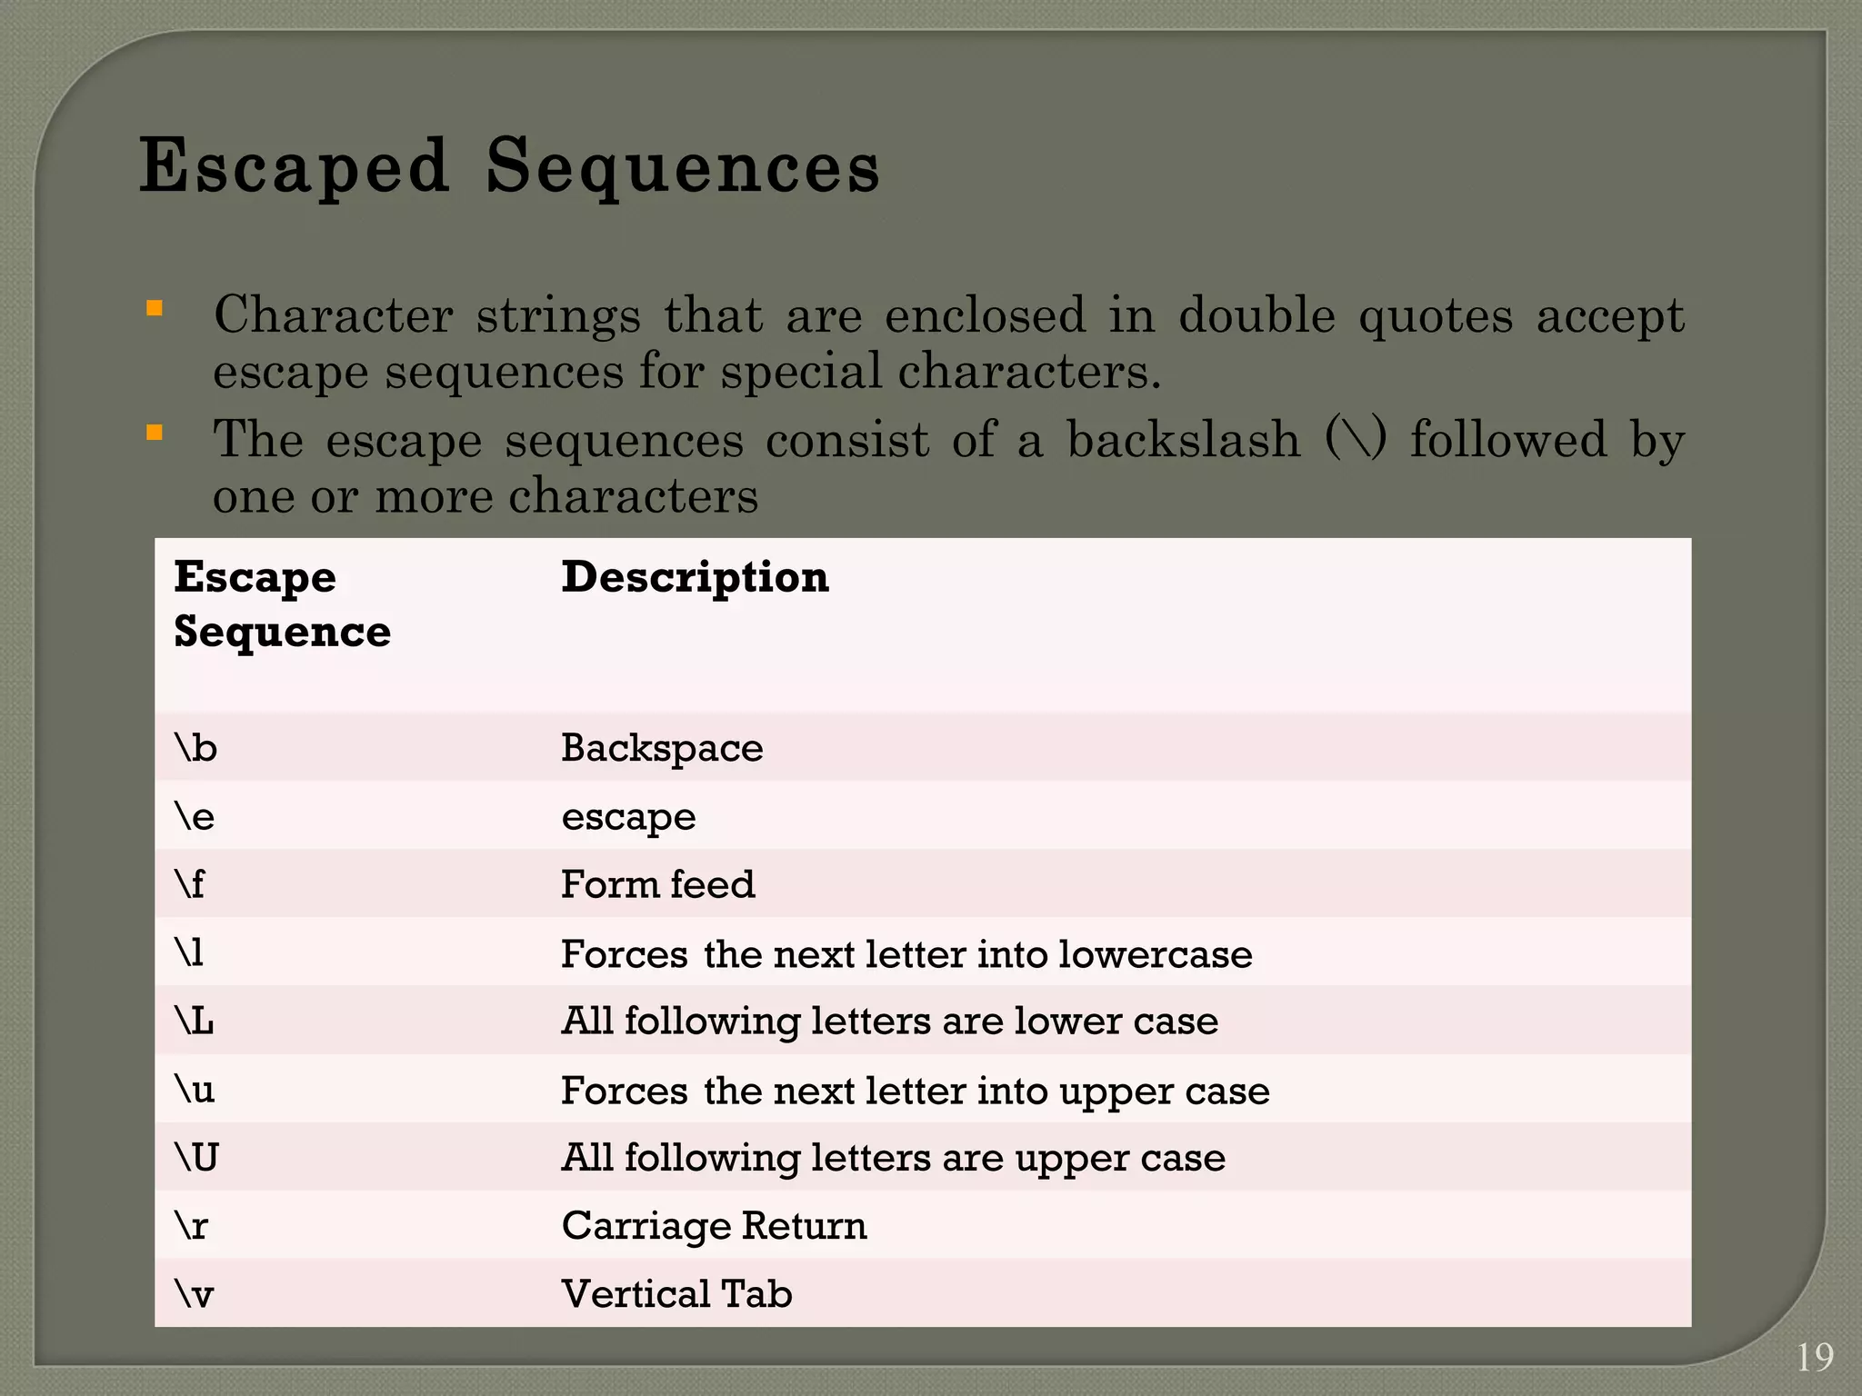The height and width of the screenshot is (1396, 1862).
Task: Click the "Backspace" description cell
Action: click(662, 748)
